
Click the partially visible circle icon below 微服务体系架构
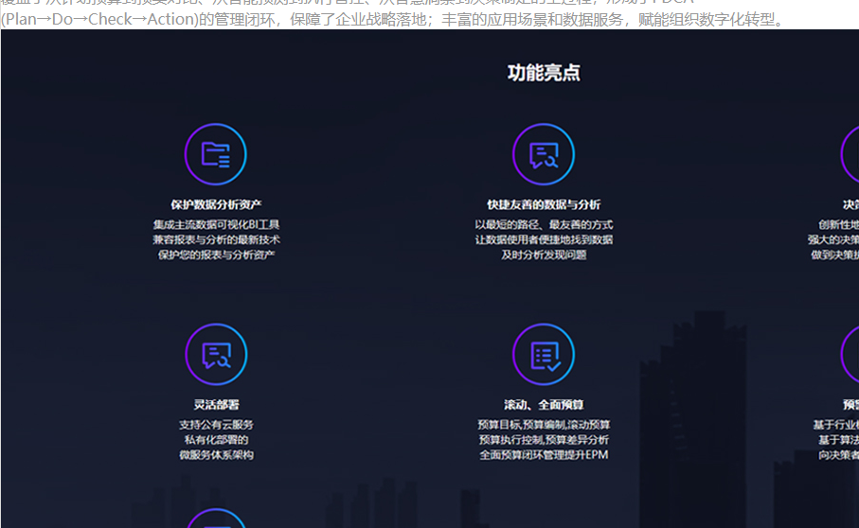(x=216, y=519)
